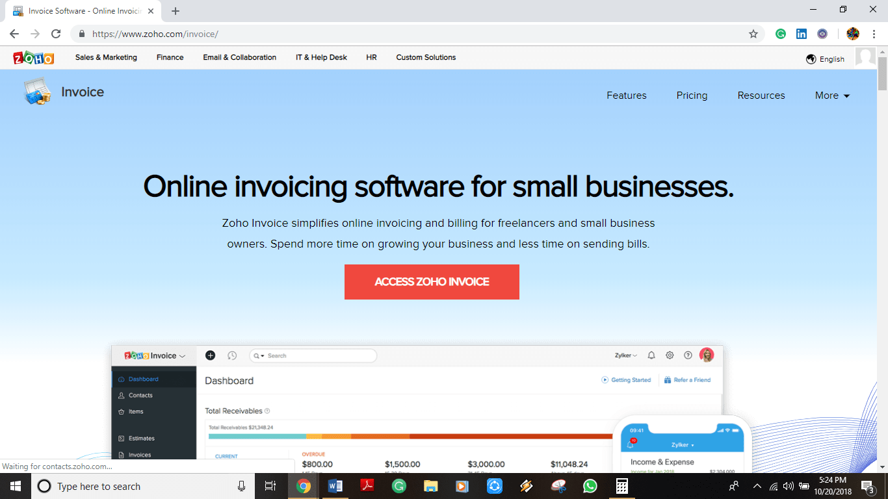The width and height of the screenshot is (888, 499).
Task: Open the Email & Collaboration menu
Action: pos(239,57)
